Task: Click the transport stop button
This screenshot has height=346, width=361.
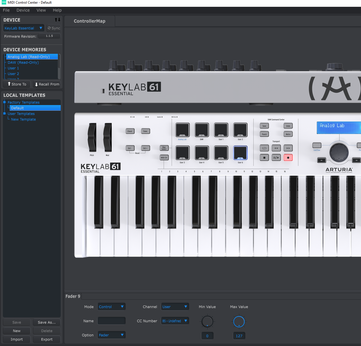Action: [264, 158]
